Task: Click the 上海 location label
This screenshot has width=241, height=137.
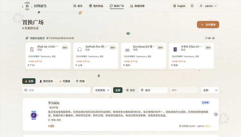Action: (x=80, y=65)
